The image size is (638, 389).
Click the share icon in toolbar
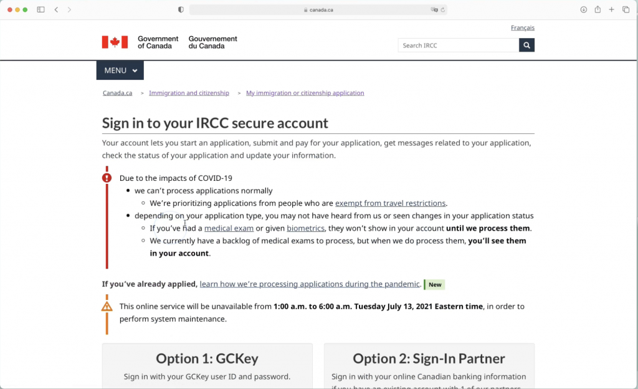coord(598,10)
